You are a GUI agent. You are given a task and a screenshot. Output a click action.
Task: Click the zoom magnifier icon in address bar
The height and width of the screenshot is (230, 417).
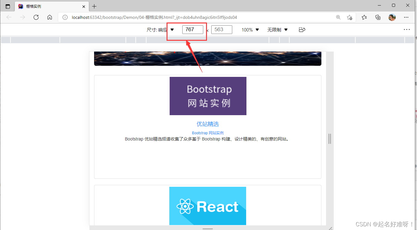tap(338, 17)
